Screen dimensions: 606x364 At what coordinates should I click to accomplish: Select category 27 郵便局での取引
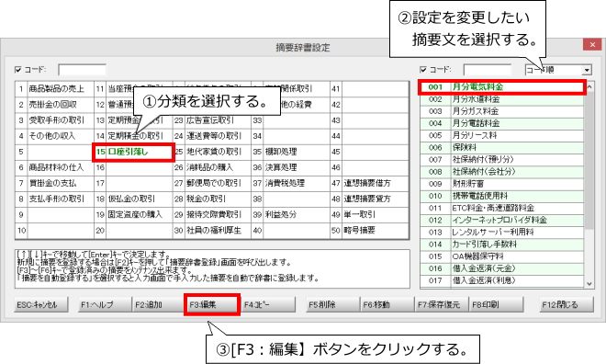click(x=212, y=183)
